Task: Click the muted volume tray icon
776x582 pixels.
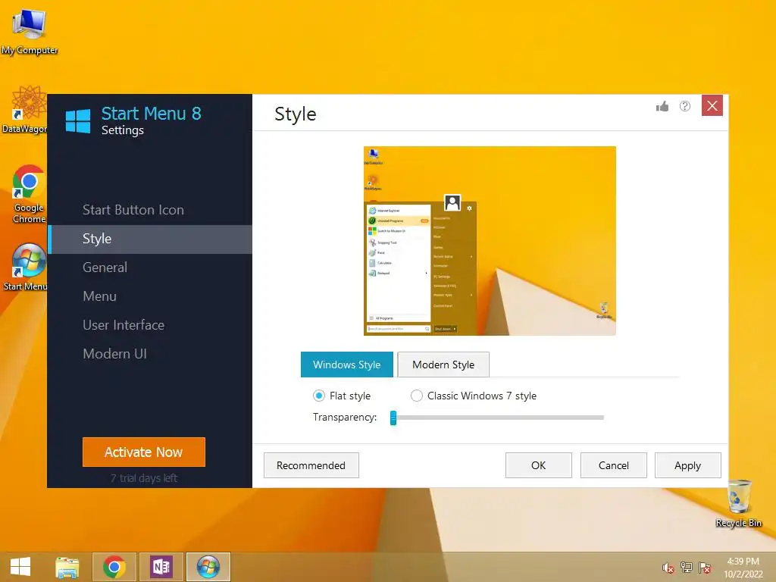Action: (x=668, y=568)
